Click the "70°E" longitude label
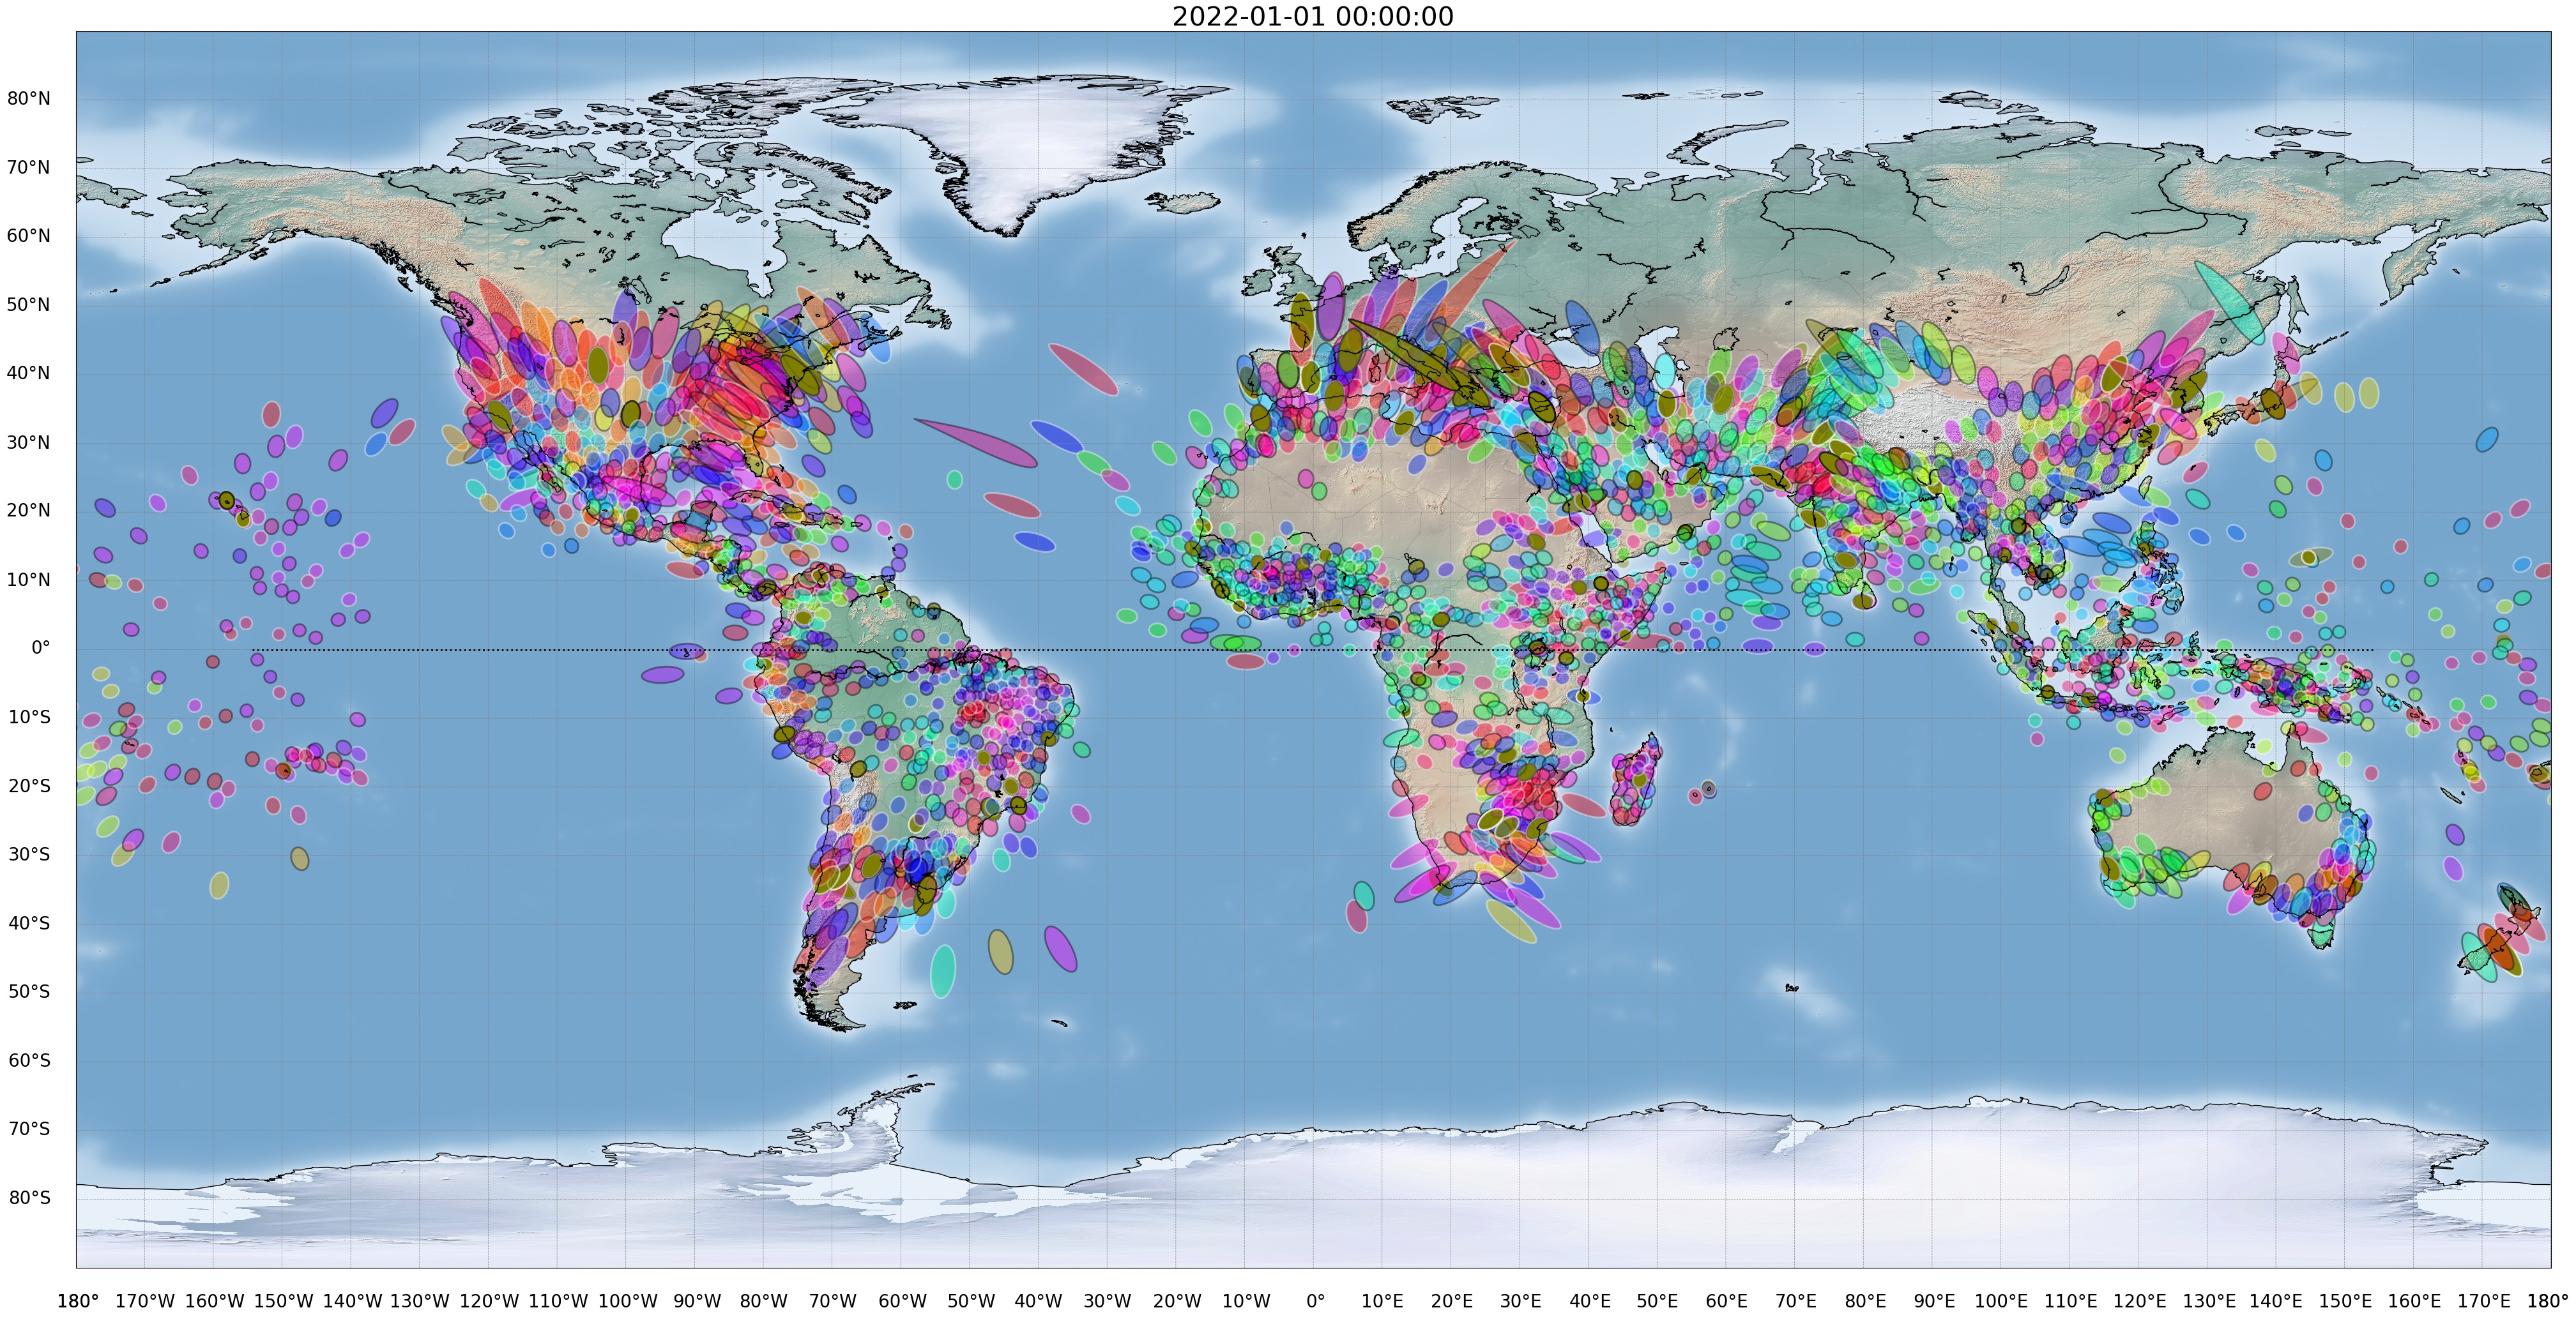 [x=1796, y=1301]
